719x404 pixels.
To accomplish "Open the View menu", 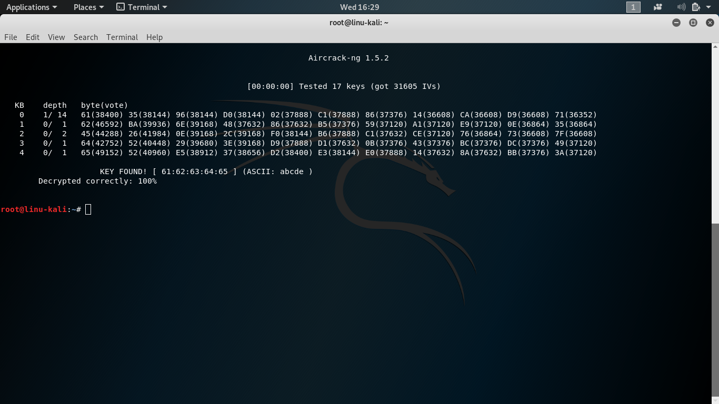I will tap(56, 37).
